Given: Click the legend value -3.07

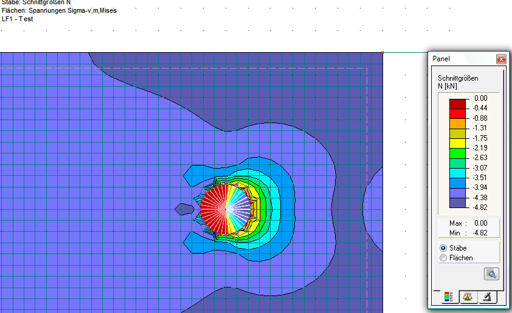Looking at the screenshot, I should pyautogui.click(x=480, y=168).
